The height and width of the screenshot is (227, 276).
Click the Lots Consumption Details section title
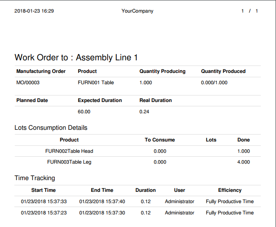point(51,128)
